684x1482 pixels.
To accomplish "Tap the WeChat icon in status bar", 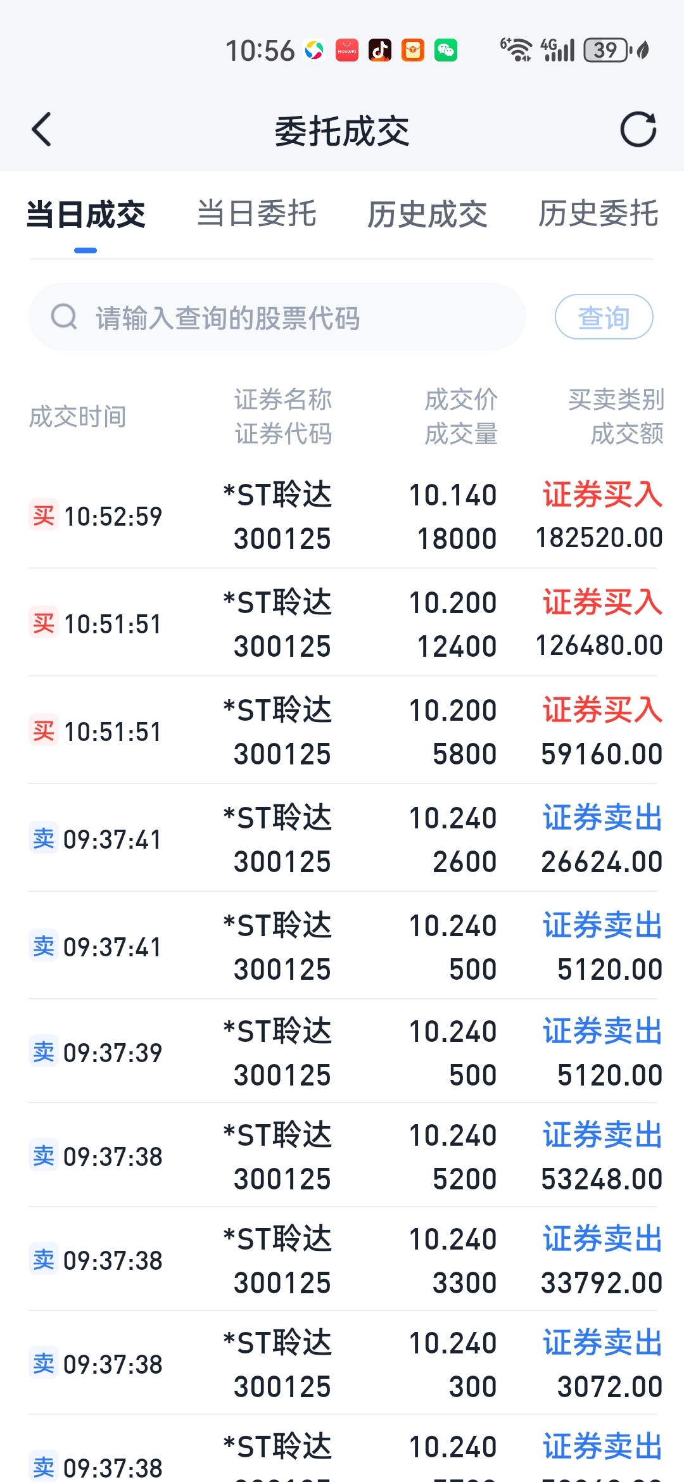I will 446,50.
